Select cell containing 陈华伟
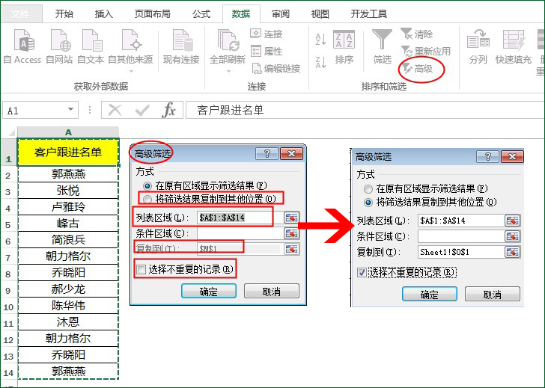The height and width of the screenshot is (388, 545). click(68, 306)
